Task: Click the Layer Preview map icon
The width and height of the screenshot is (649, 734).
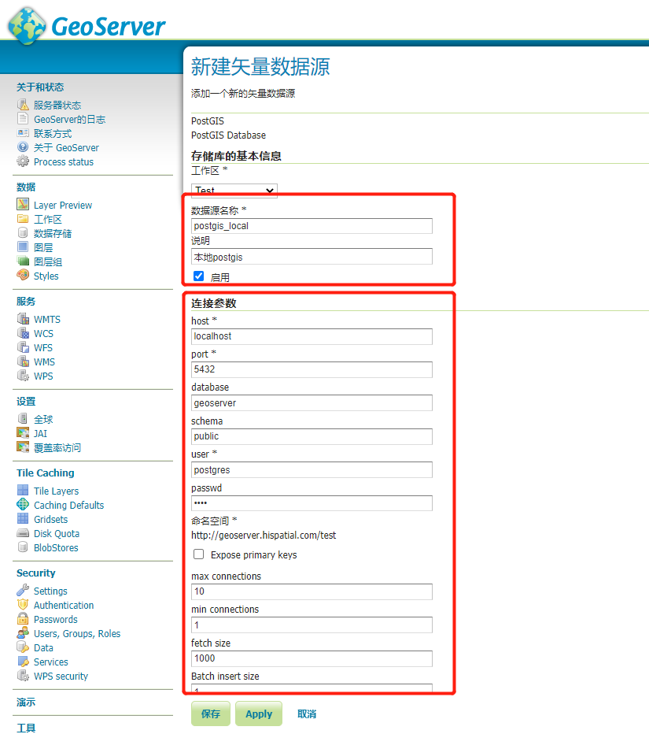Action: 23,204
